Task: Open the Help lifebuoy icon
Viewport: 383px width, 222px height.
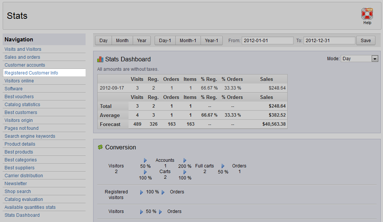Action: (367, 14)
